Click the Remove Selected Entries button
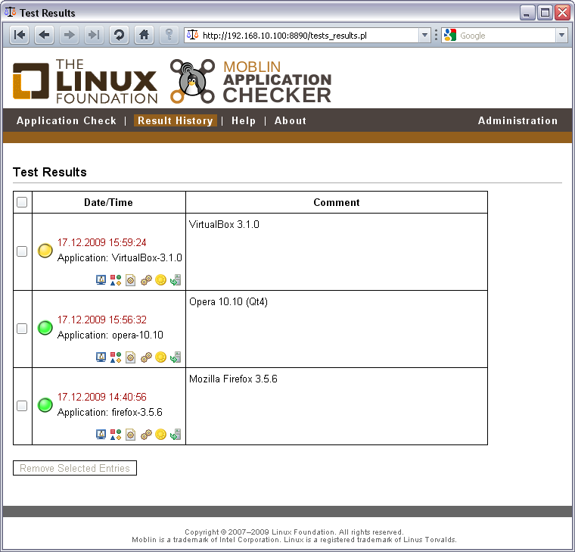The image size is (575, 552). coord(75,468)
